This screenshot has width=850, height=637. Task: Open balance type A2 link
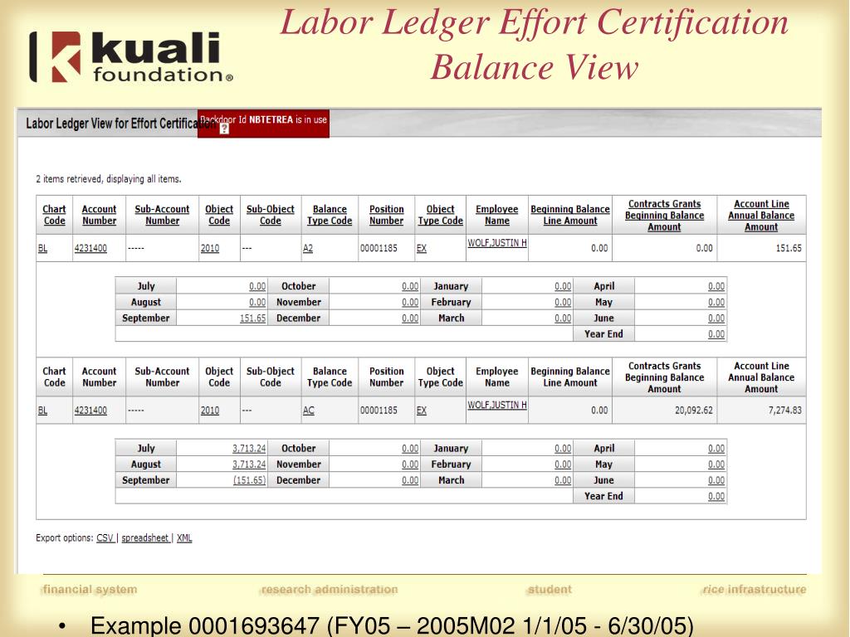pyautogui.click(x=308, y=248)
